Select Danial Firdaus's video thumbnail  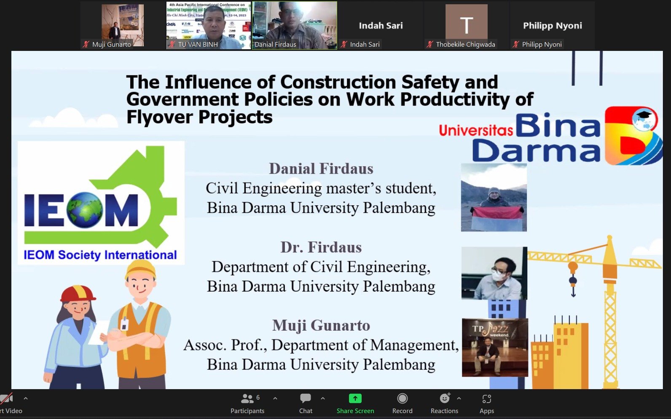295,26
